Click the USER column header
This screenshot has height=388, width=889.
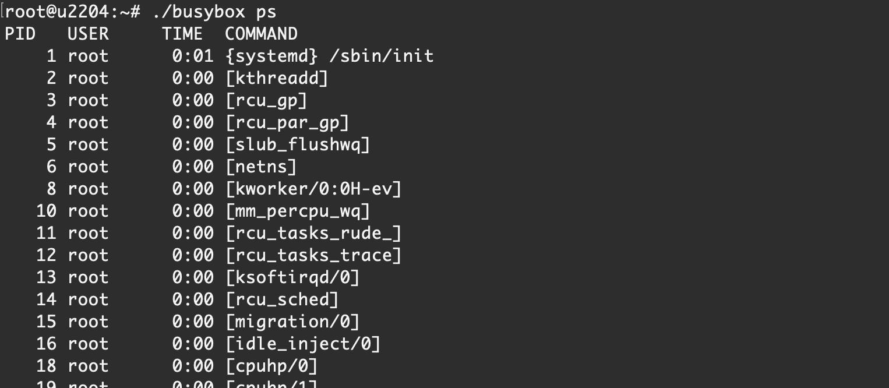coord(88,34)
